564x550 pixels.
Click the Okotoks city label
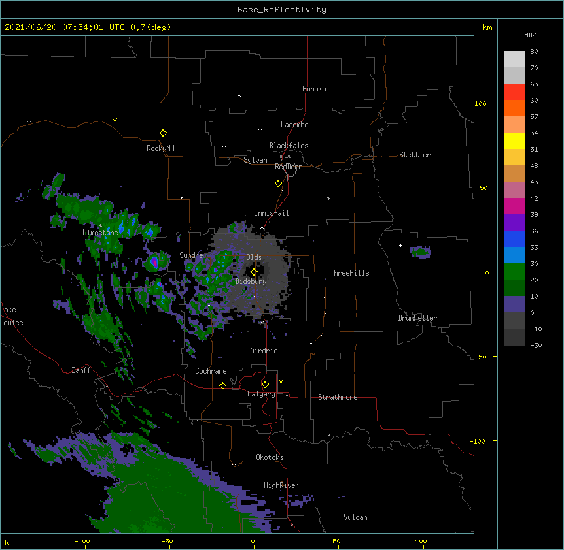pos(270,457)
